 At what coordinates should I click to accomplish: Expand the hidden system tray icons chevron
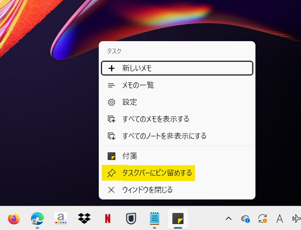[229, 218]
